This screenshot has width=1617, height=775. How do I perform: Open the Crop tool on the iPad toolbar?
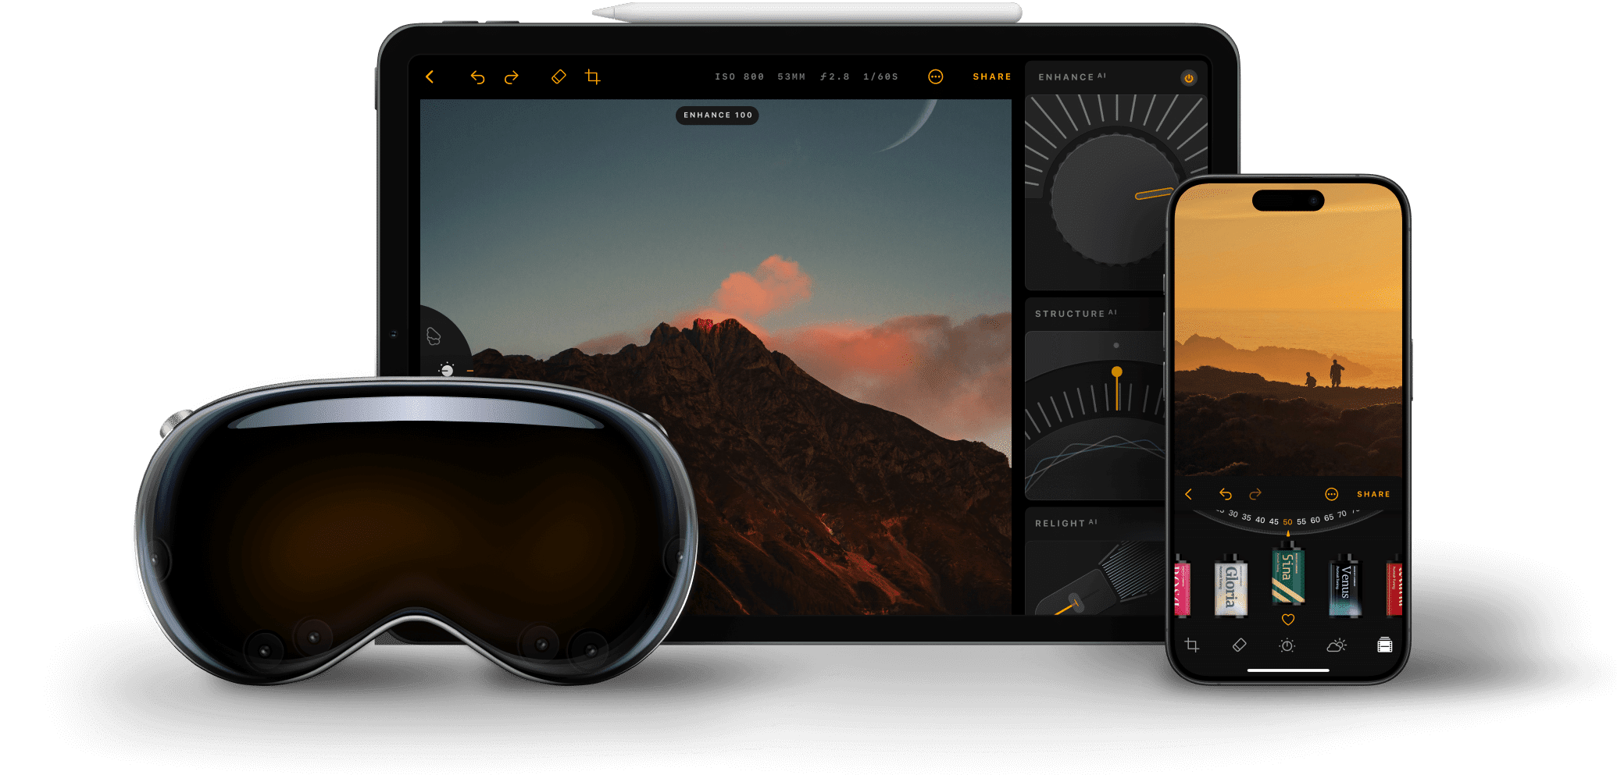593,76
